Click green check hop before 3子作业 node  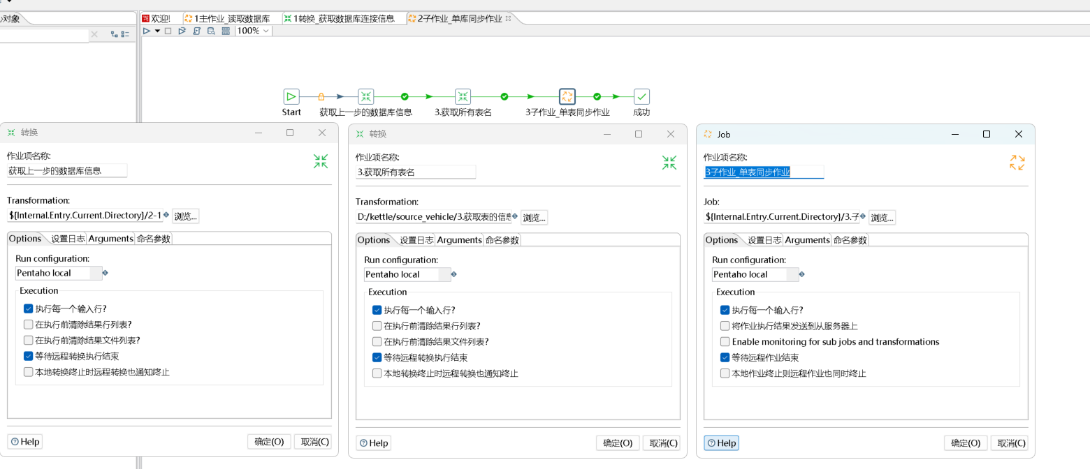pos(504,97)
